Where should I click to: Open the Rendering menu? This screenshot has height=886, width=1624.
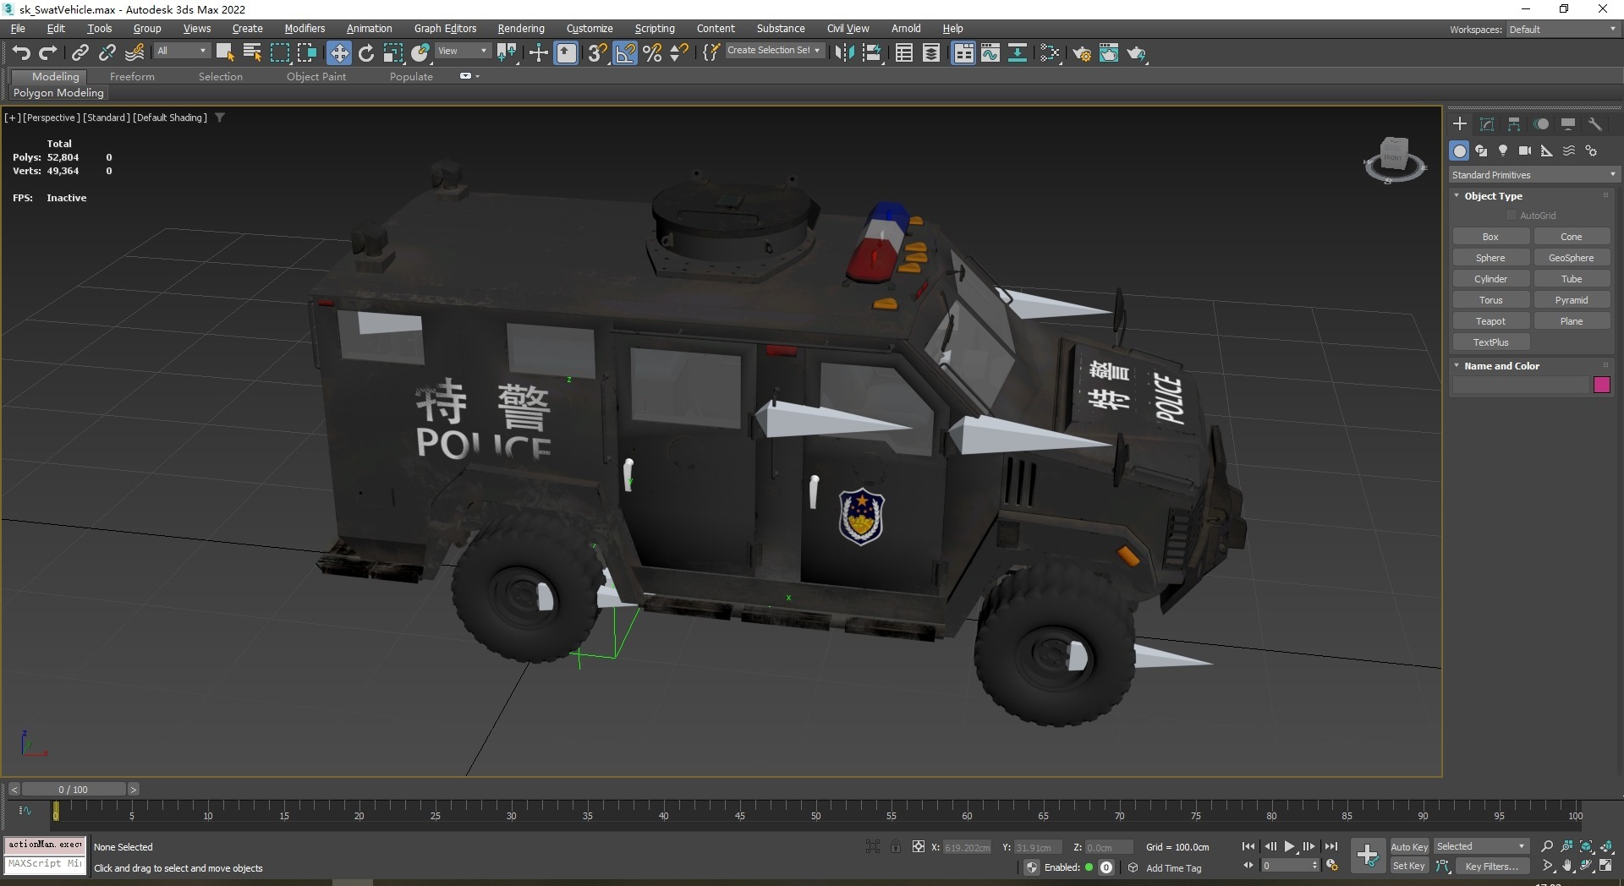[x=521, y=28]
